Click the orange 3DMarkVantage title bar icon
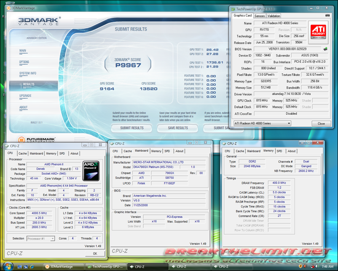The height and width of the screenshot is (271, 338). tap(8, 8)
